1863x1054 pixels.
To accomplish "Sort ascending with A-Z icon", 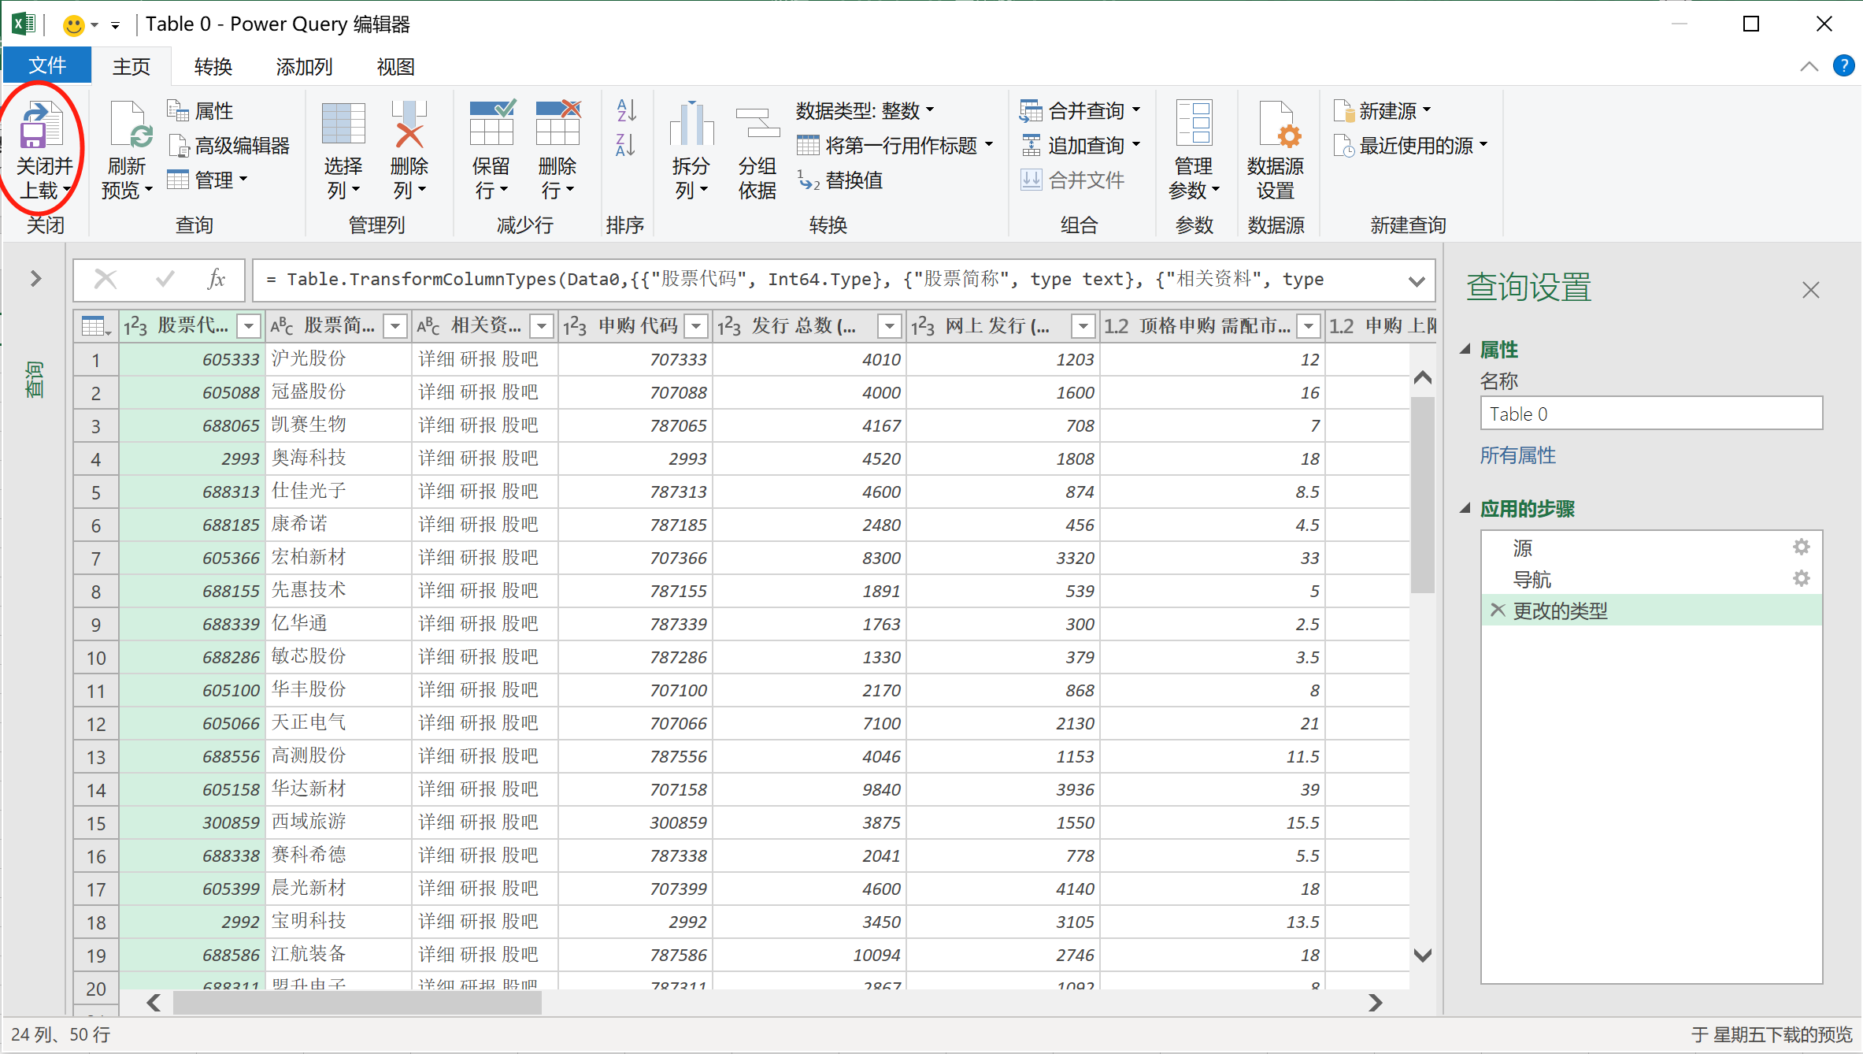I will (626, 110).
